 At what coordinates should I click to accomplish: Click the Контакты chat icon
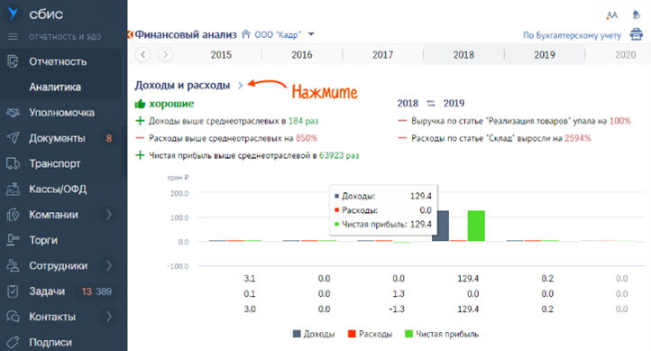[x=13, y=317]
